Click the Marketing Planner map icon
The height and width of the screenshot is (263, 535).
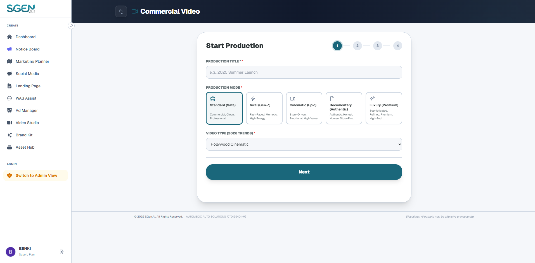10,61
